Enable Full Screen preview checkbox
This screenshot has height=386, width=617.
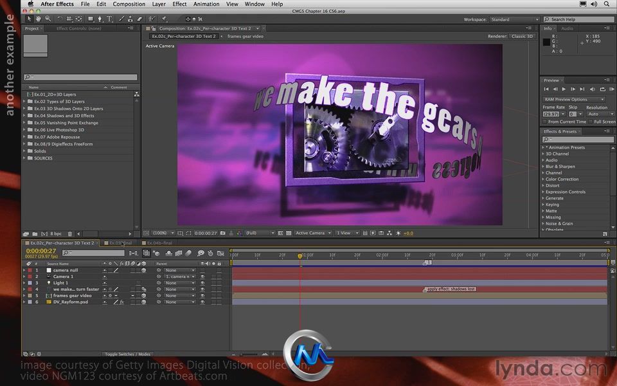tap(591, 122)
